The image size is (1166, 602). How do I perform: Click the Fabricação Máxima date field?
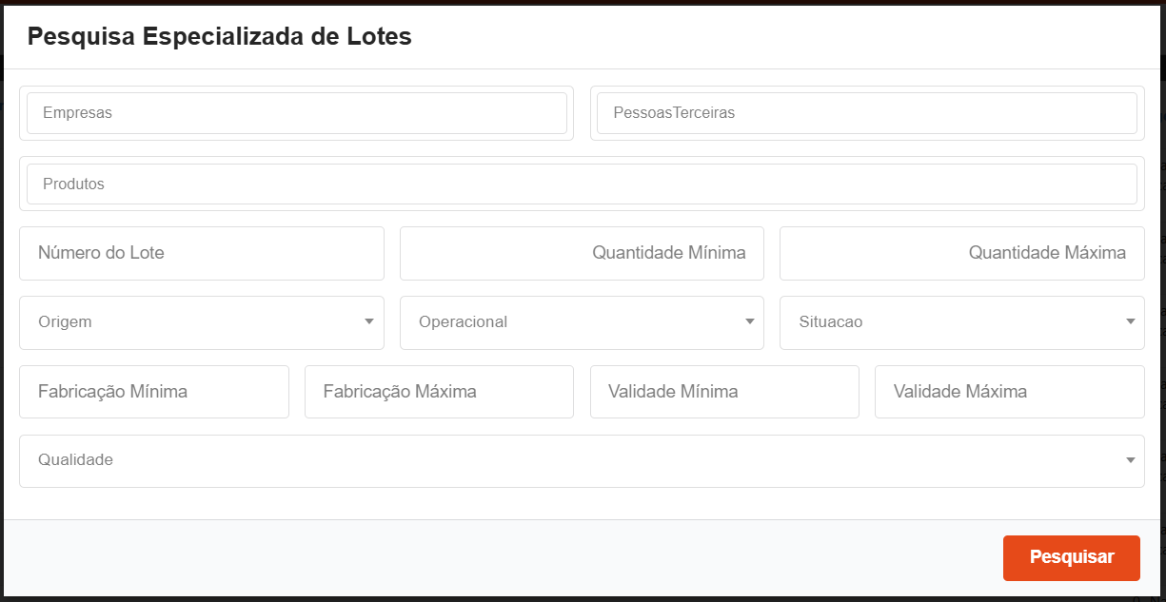point(439,392)
